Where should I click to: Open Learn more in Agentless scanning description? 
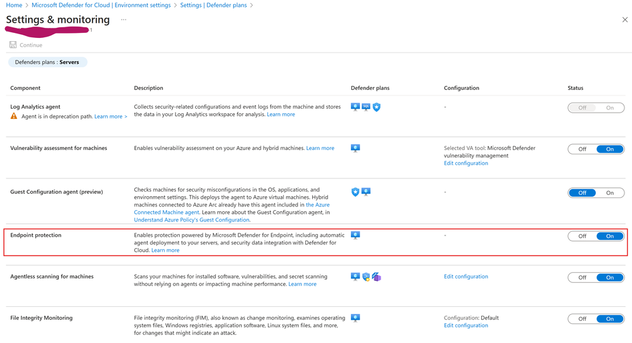302,284
